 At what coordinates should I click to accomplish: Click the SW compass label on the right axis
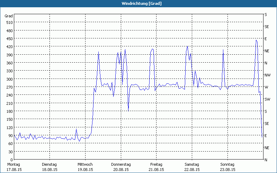tap(267, 99)
